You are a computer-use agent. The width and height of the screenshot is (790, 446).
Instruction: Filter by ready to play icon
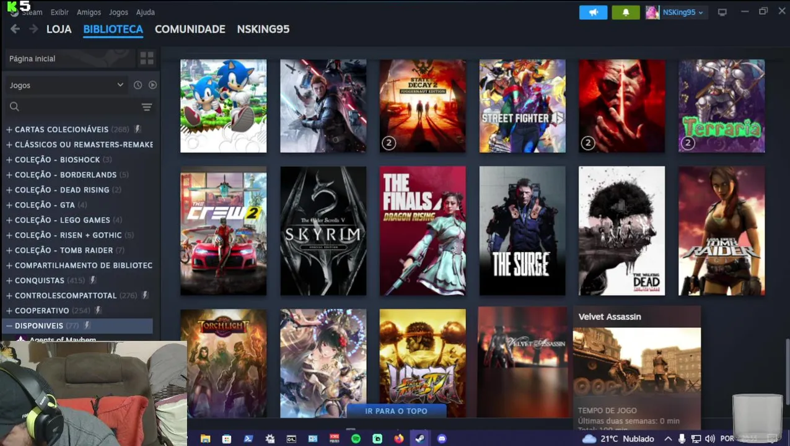pos(152,85)
